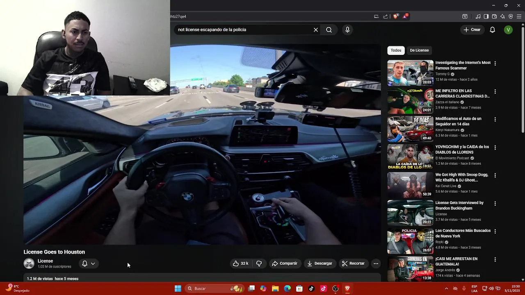Click share page icon in address bar
The image size is (525, 295).
pos(386,16)
